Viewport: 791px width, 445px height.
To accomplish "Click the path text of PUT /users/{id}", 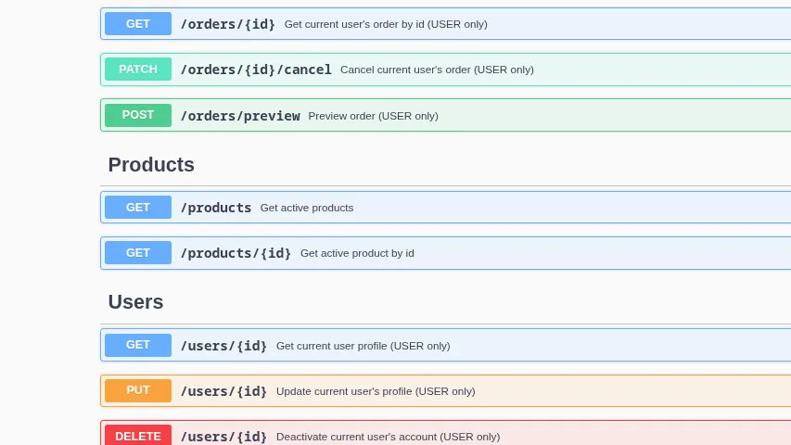I will point(223,391).
